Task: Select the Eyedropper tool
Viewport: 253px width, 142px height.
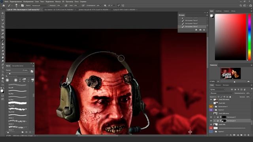Action: click(x=3, y=34)
